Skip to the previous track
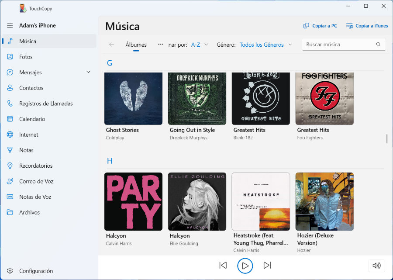 click(x=223, y=265)
